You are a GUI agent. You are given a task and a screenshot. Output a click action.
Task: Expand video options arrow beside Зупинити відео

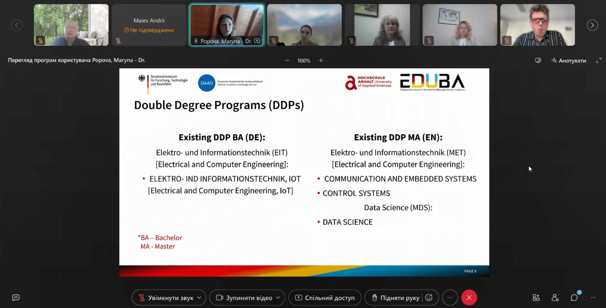(x=278, y=298)
